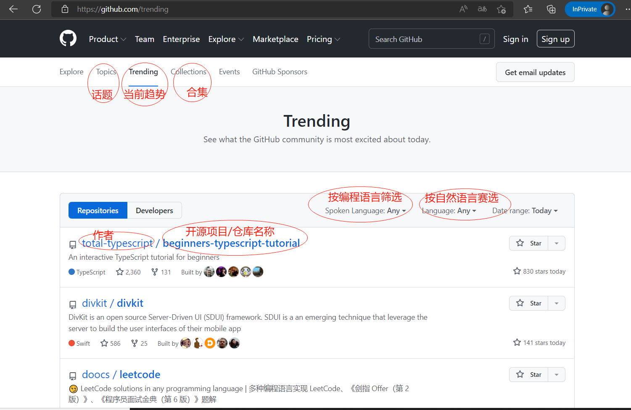Open the browser Favorites icon

528,9
